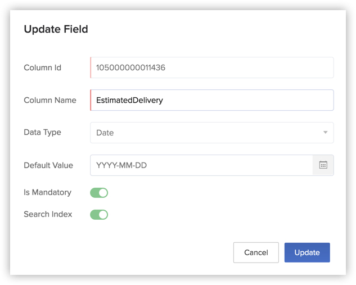
Task: Open the calendar date picker icon
Action: point(323,165)
